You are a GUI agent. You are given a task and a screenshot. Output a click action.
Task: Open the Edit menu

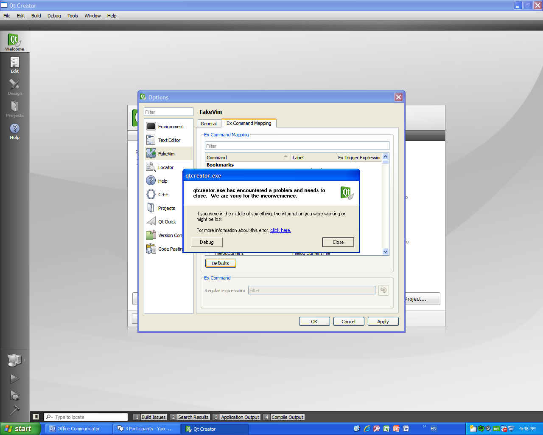21,16
